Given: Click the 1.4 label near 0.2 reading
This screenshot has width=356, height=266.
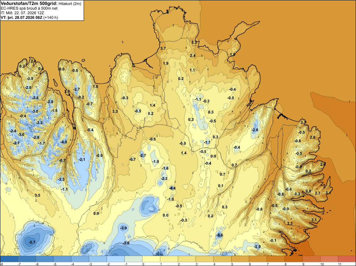Looking at the screenshot, I should coord(153,105).
